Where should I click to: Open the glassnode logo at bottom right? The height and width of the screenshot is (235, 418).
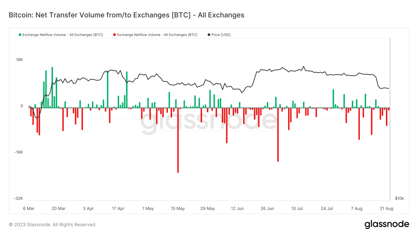(x=387, y=224)
